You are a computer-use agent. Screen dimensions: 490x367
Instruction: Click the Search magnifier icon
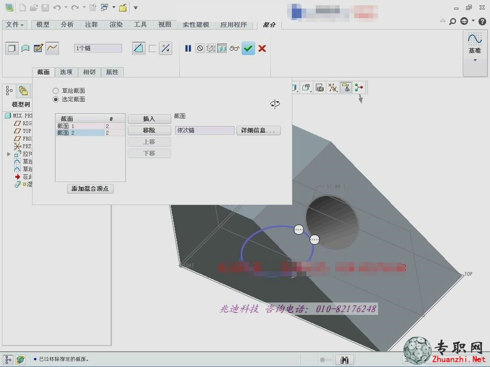(x=452, y=22)
